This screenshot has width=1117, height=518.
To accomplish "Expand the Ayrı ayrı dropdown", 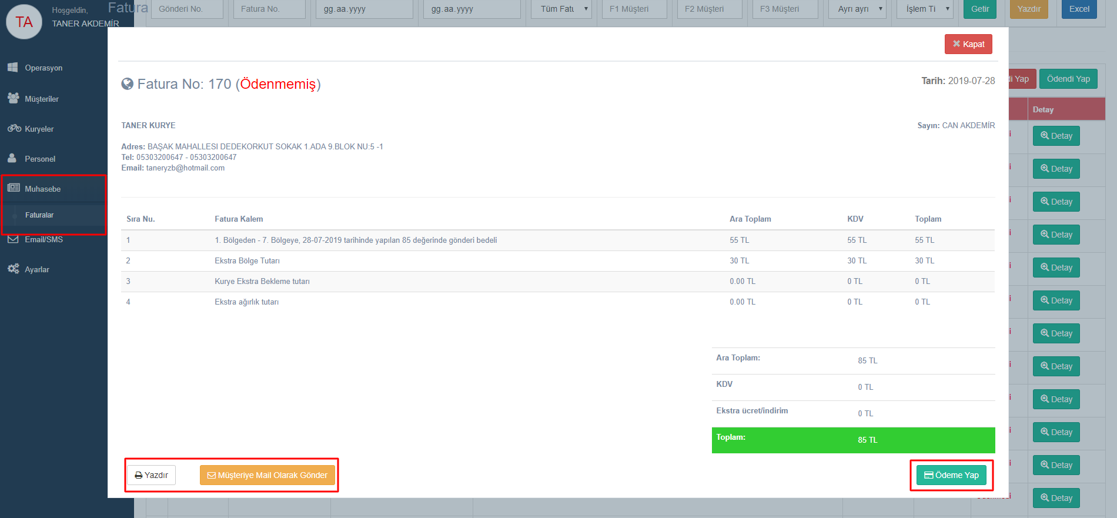I will 857,9.
